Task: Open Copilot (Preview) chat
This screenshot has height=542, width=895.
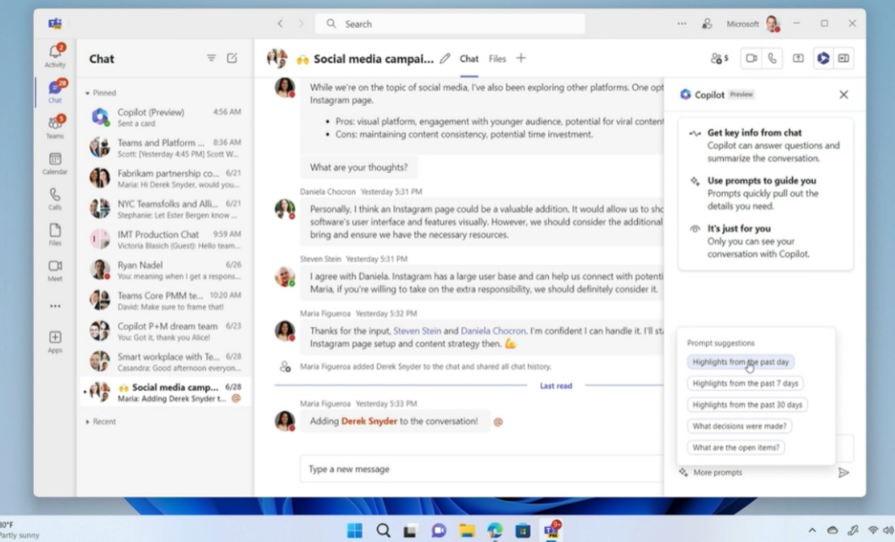Action: (165, 117)
